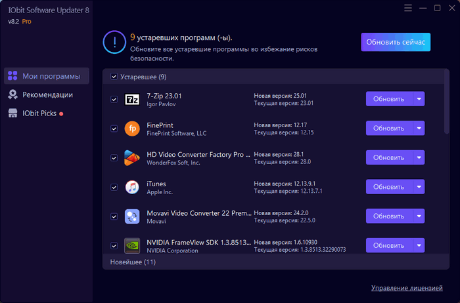The height and width of the screenshot is (303, 460).
Task: Click the WonderFox Soft, Inc. publisher text
Action: point(173,163)
